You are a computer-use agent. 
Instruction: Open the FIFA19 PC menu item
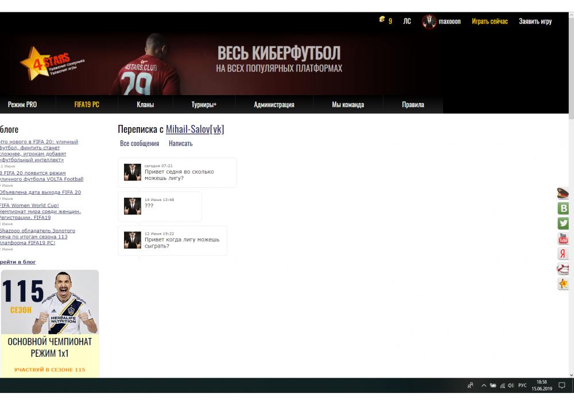[x=87, y=105]
